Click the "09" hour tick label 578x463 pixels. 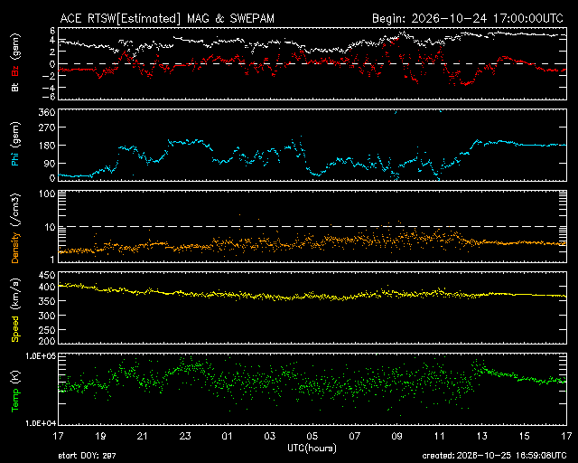396,436
